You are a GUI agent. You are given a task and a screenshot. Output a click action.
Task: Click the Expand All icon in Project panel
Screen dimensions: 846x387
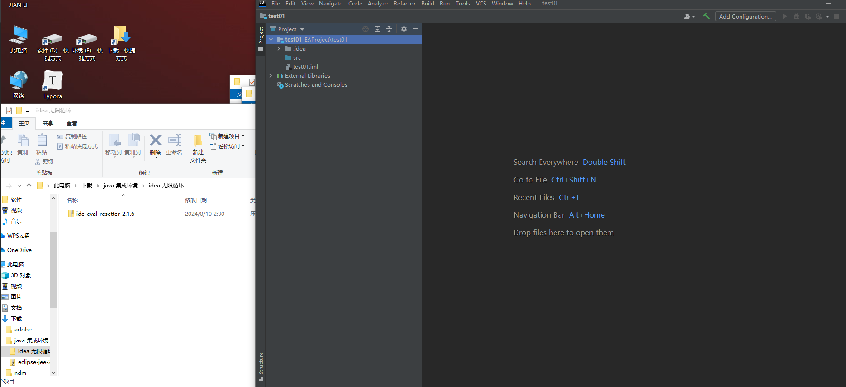(x=377, y=29)
